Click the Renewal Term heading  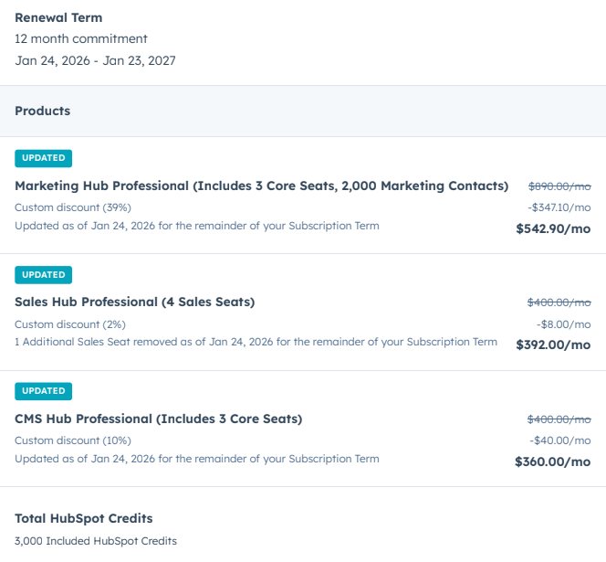pyautogui.click(x=58, y=17)
